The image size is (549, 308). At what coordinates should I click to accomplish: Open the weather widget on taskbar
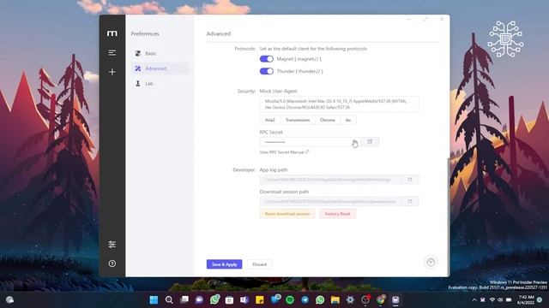coord(9,300)
